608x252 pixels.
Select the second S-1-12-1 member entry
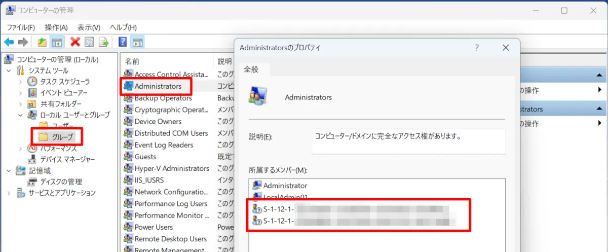click(x=355, y=221)
